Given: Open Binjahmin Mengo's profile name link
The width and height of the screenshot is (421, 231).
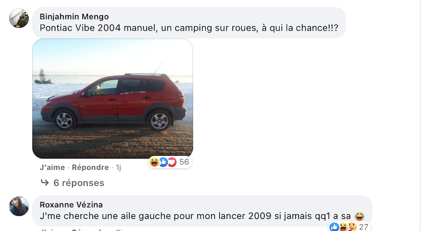Looking at the screenshot, I should tap(74, 17).
